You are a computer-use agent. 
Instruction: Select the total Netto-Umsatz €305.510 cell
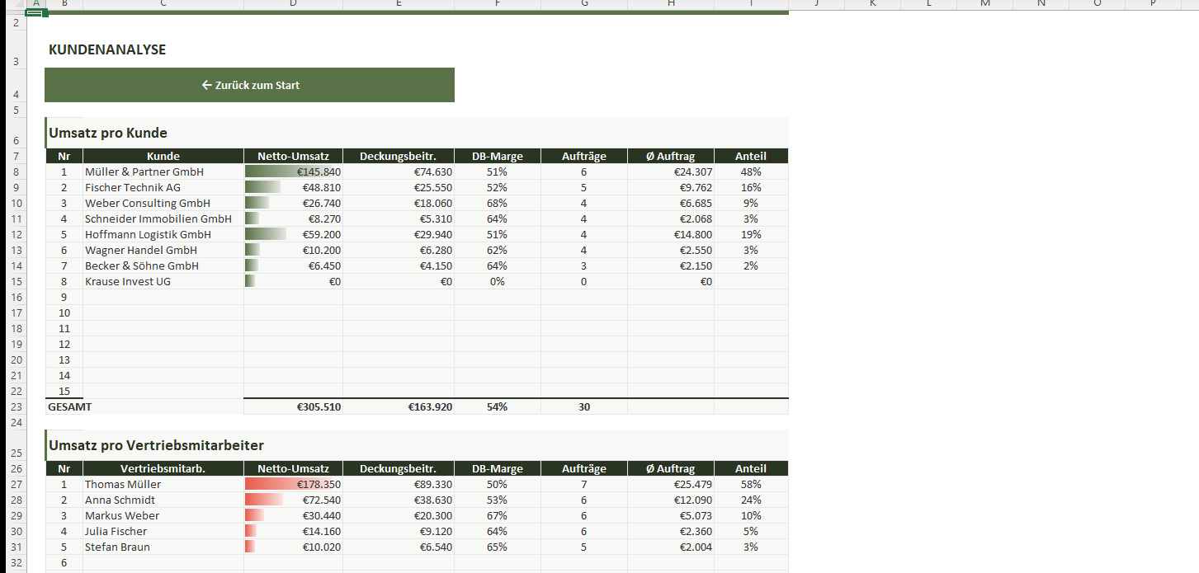click(x=293, y=406)
